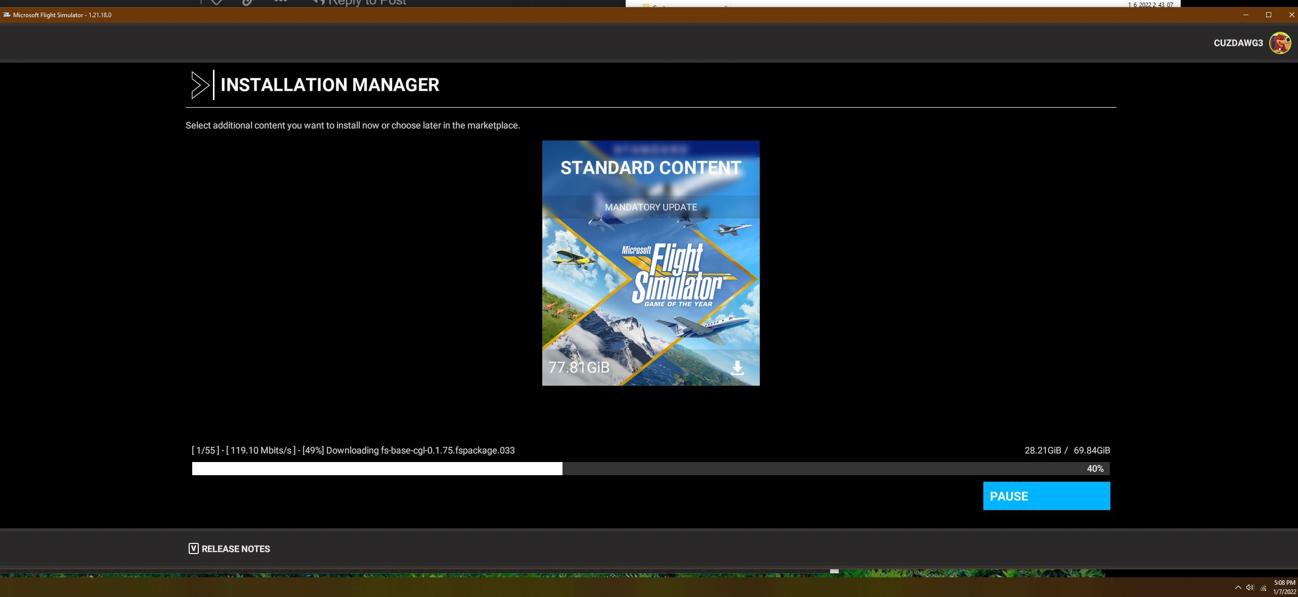1298x597 pixels.
Task: Close the Flight Simulator window
Action: pyautogui.click(x=1291, y=15)
